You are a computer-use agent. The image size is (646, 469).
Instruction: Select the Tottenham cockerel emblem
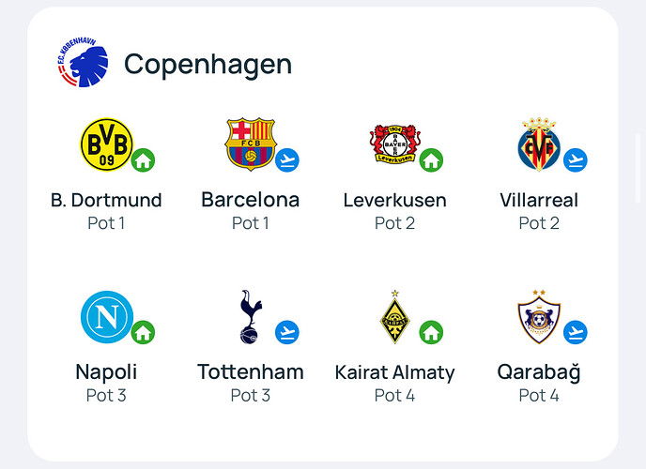pos(251,317)
